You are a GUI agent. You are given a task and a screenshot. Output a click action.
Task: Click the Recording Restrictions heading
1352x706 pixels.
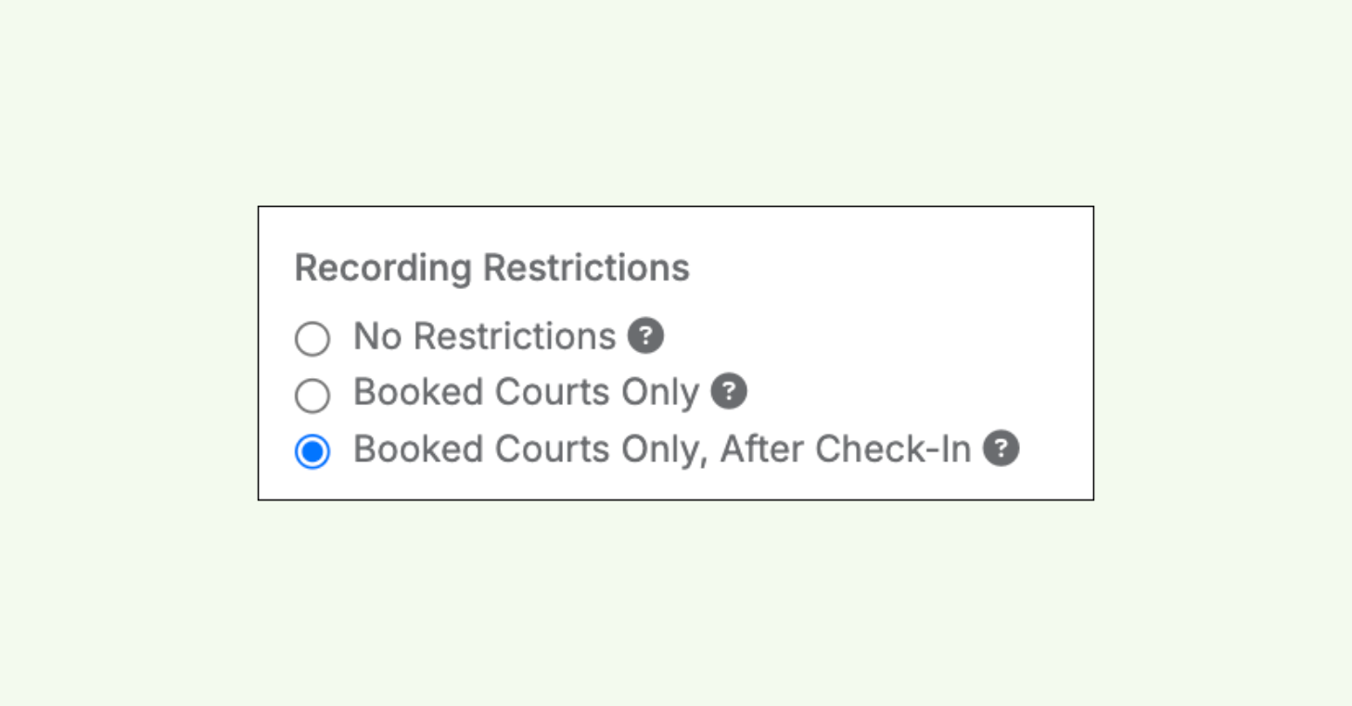tap(491, 268)
